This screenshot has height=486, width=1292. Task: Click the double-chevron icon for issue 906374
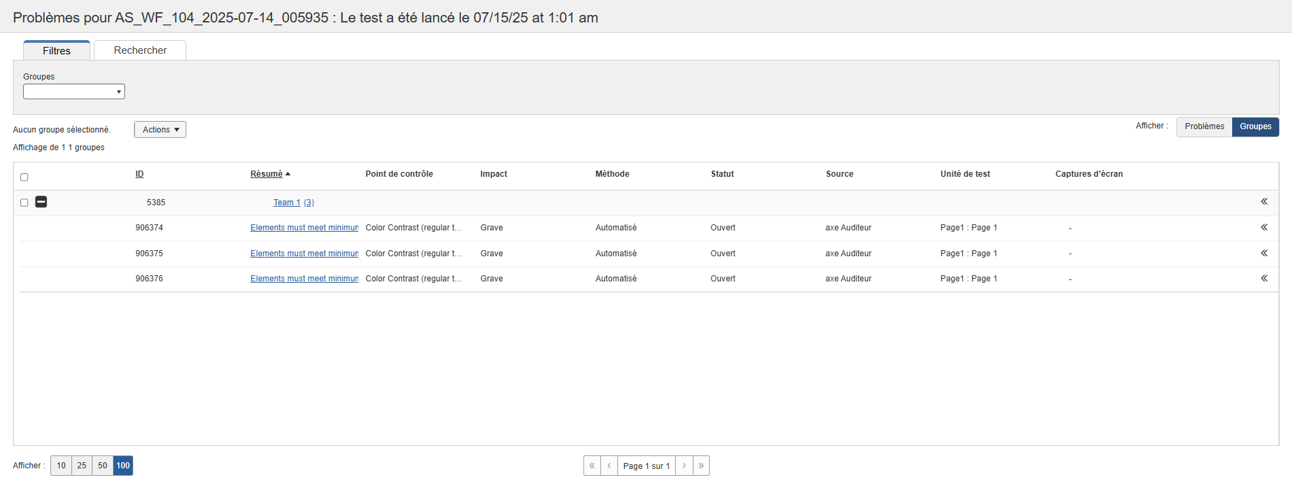(x=1264, y=228)
